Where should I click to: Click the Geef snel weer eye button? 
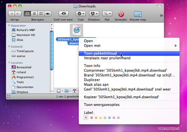[x=64, y=14]
